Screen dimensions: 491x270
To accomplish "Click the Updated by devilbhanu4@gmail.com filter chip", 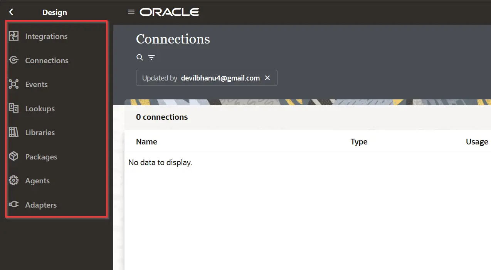I will tap(200, 78).
